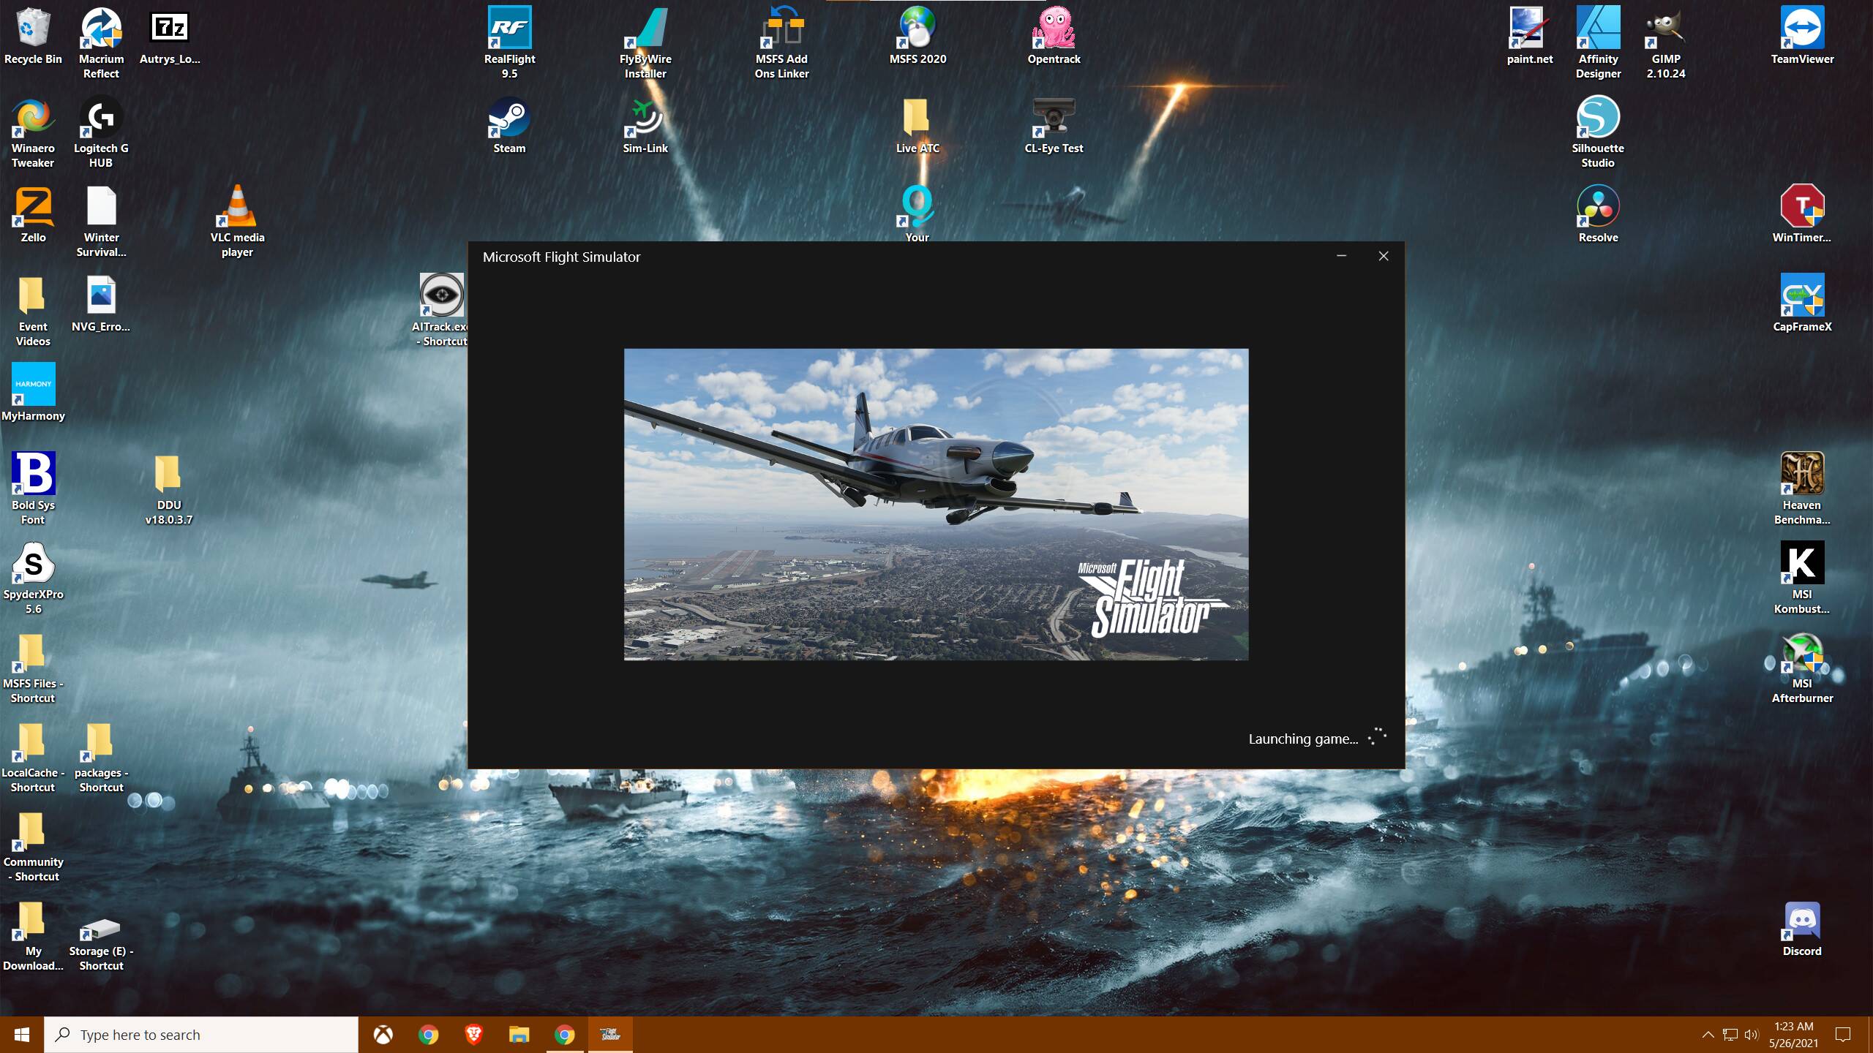This screenshot has height=1053, width=1873.
Task: Open paint.net shortcut
Action: point(1529,37)
